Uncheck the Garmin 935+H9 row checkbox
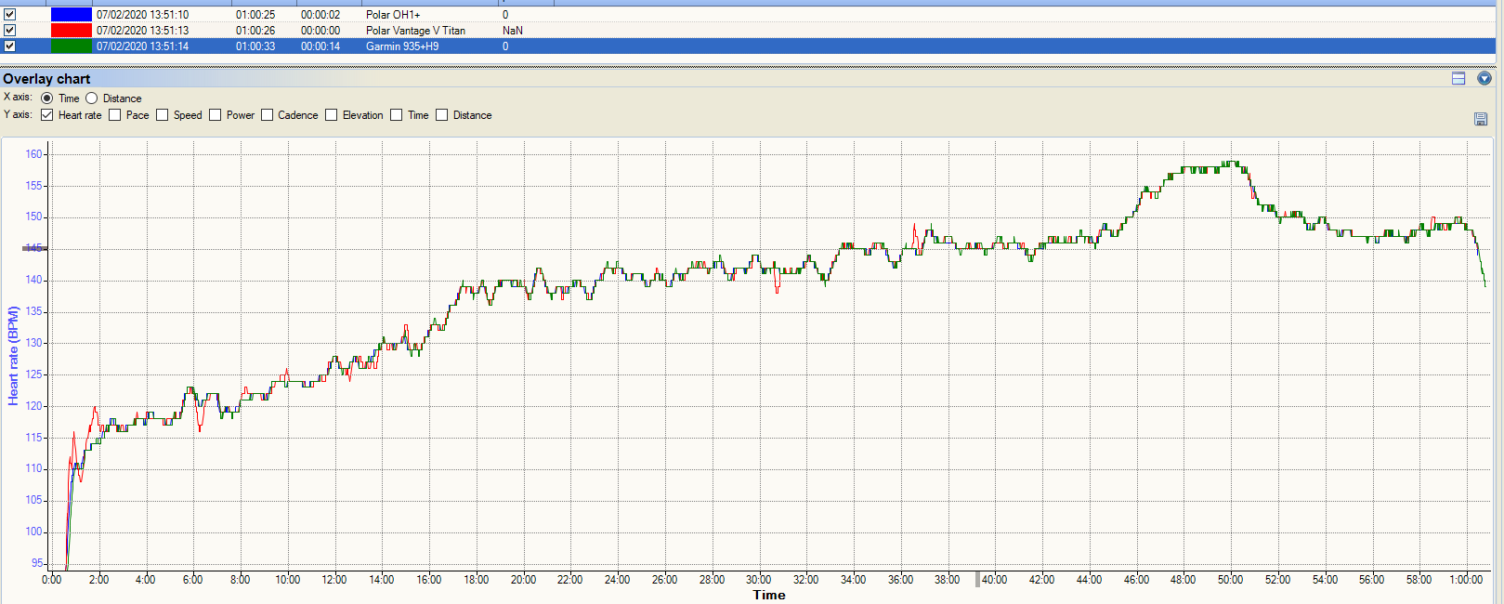This screenshot has width=1504, height=604. [x=9, y=46]
